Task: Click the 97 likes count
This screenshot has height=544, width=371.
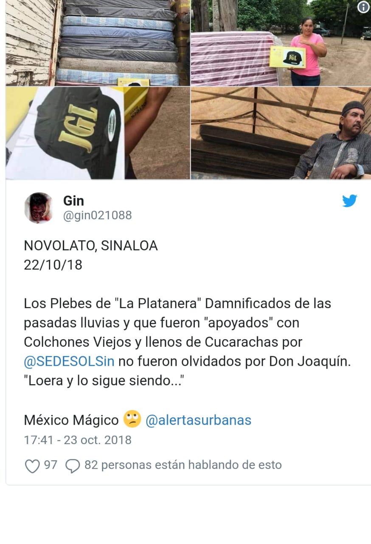Action: click(x=51, y=465)
